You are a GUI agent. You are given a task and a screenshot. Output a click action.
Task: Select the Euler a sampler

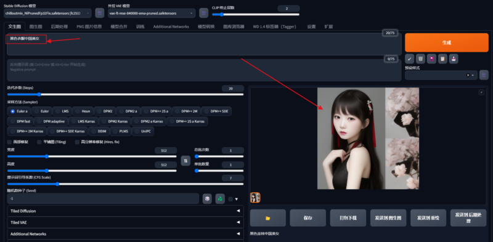(19, 111)
